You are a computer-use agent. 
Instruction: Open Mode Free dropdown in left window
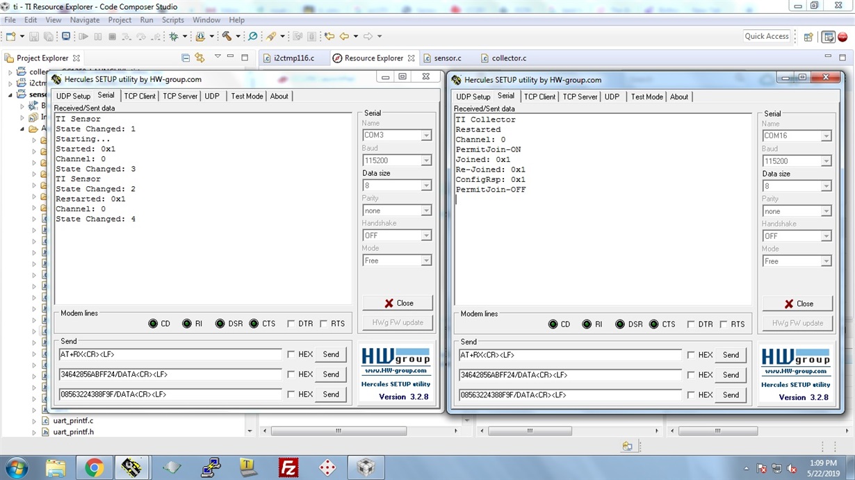426,260
